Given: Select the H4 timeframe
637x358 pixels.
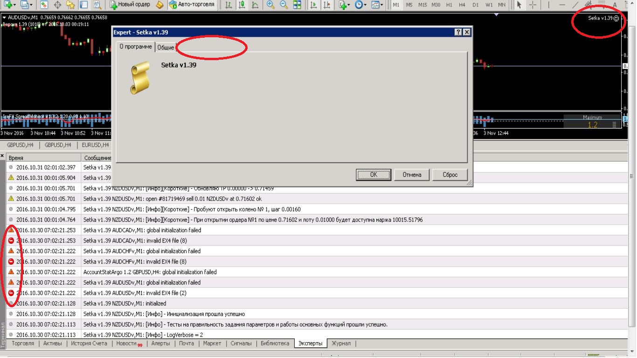Looking at the screenshot, I should pyautogui.click(x=462, y=5).
